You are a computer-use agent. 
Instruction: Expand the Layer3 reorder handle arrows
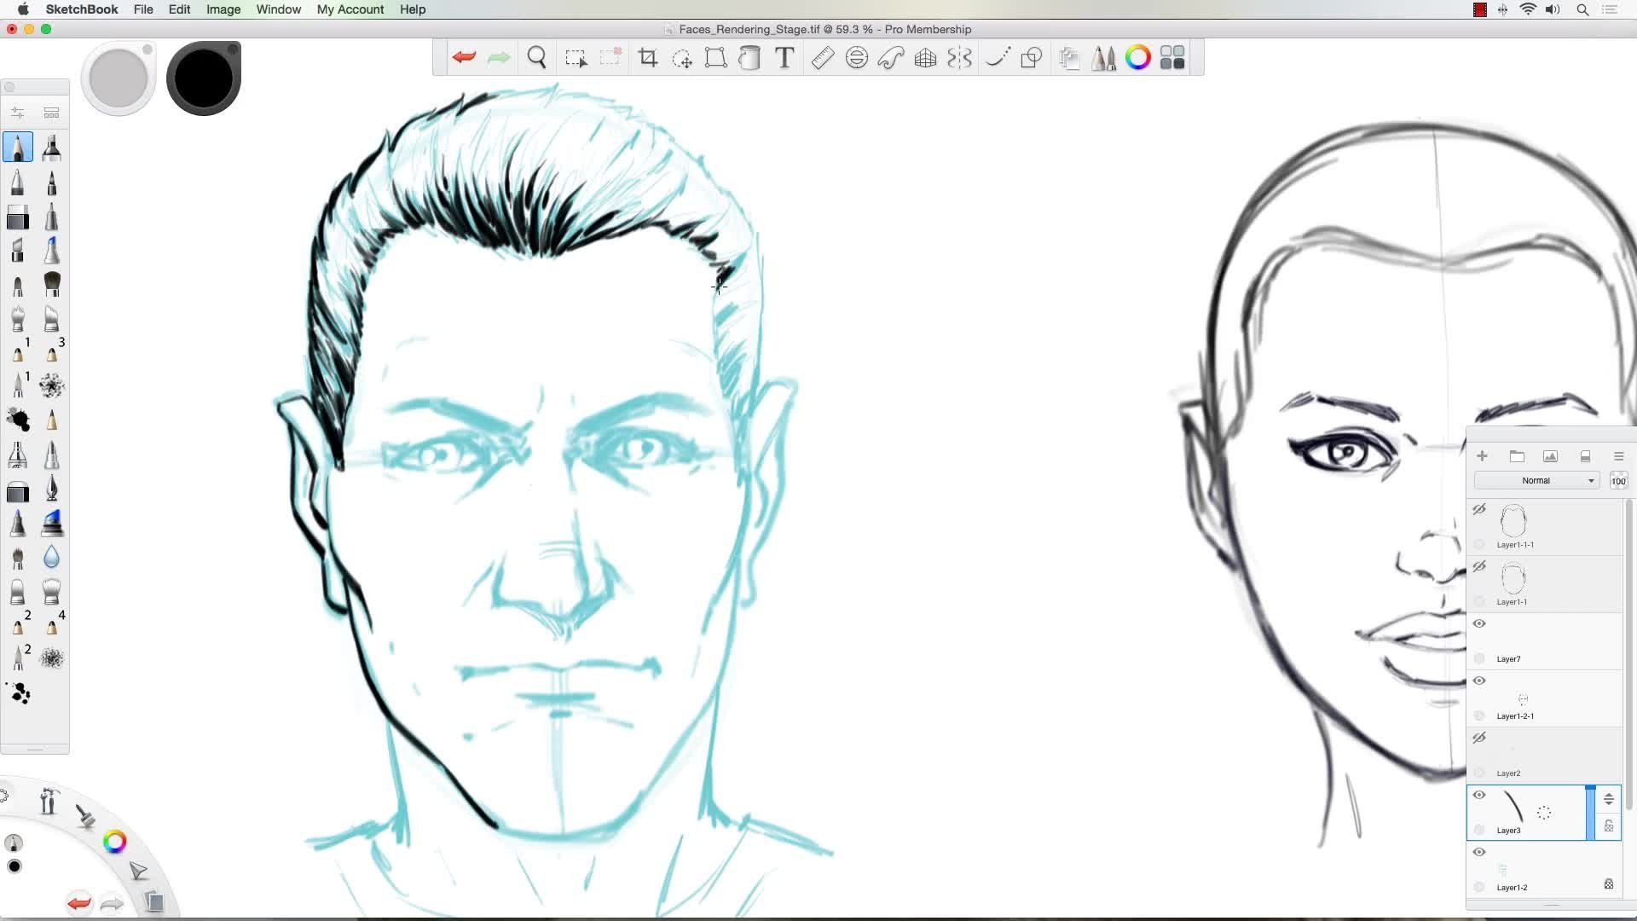pyautogui.click(x=1608, y=799)
